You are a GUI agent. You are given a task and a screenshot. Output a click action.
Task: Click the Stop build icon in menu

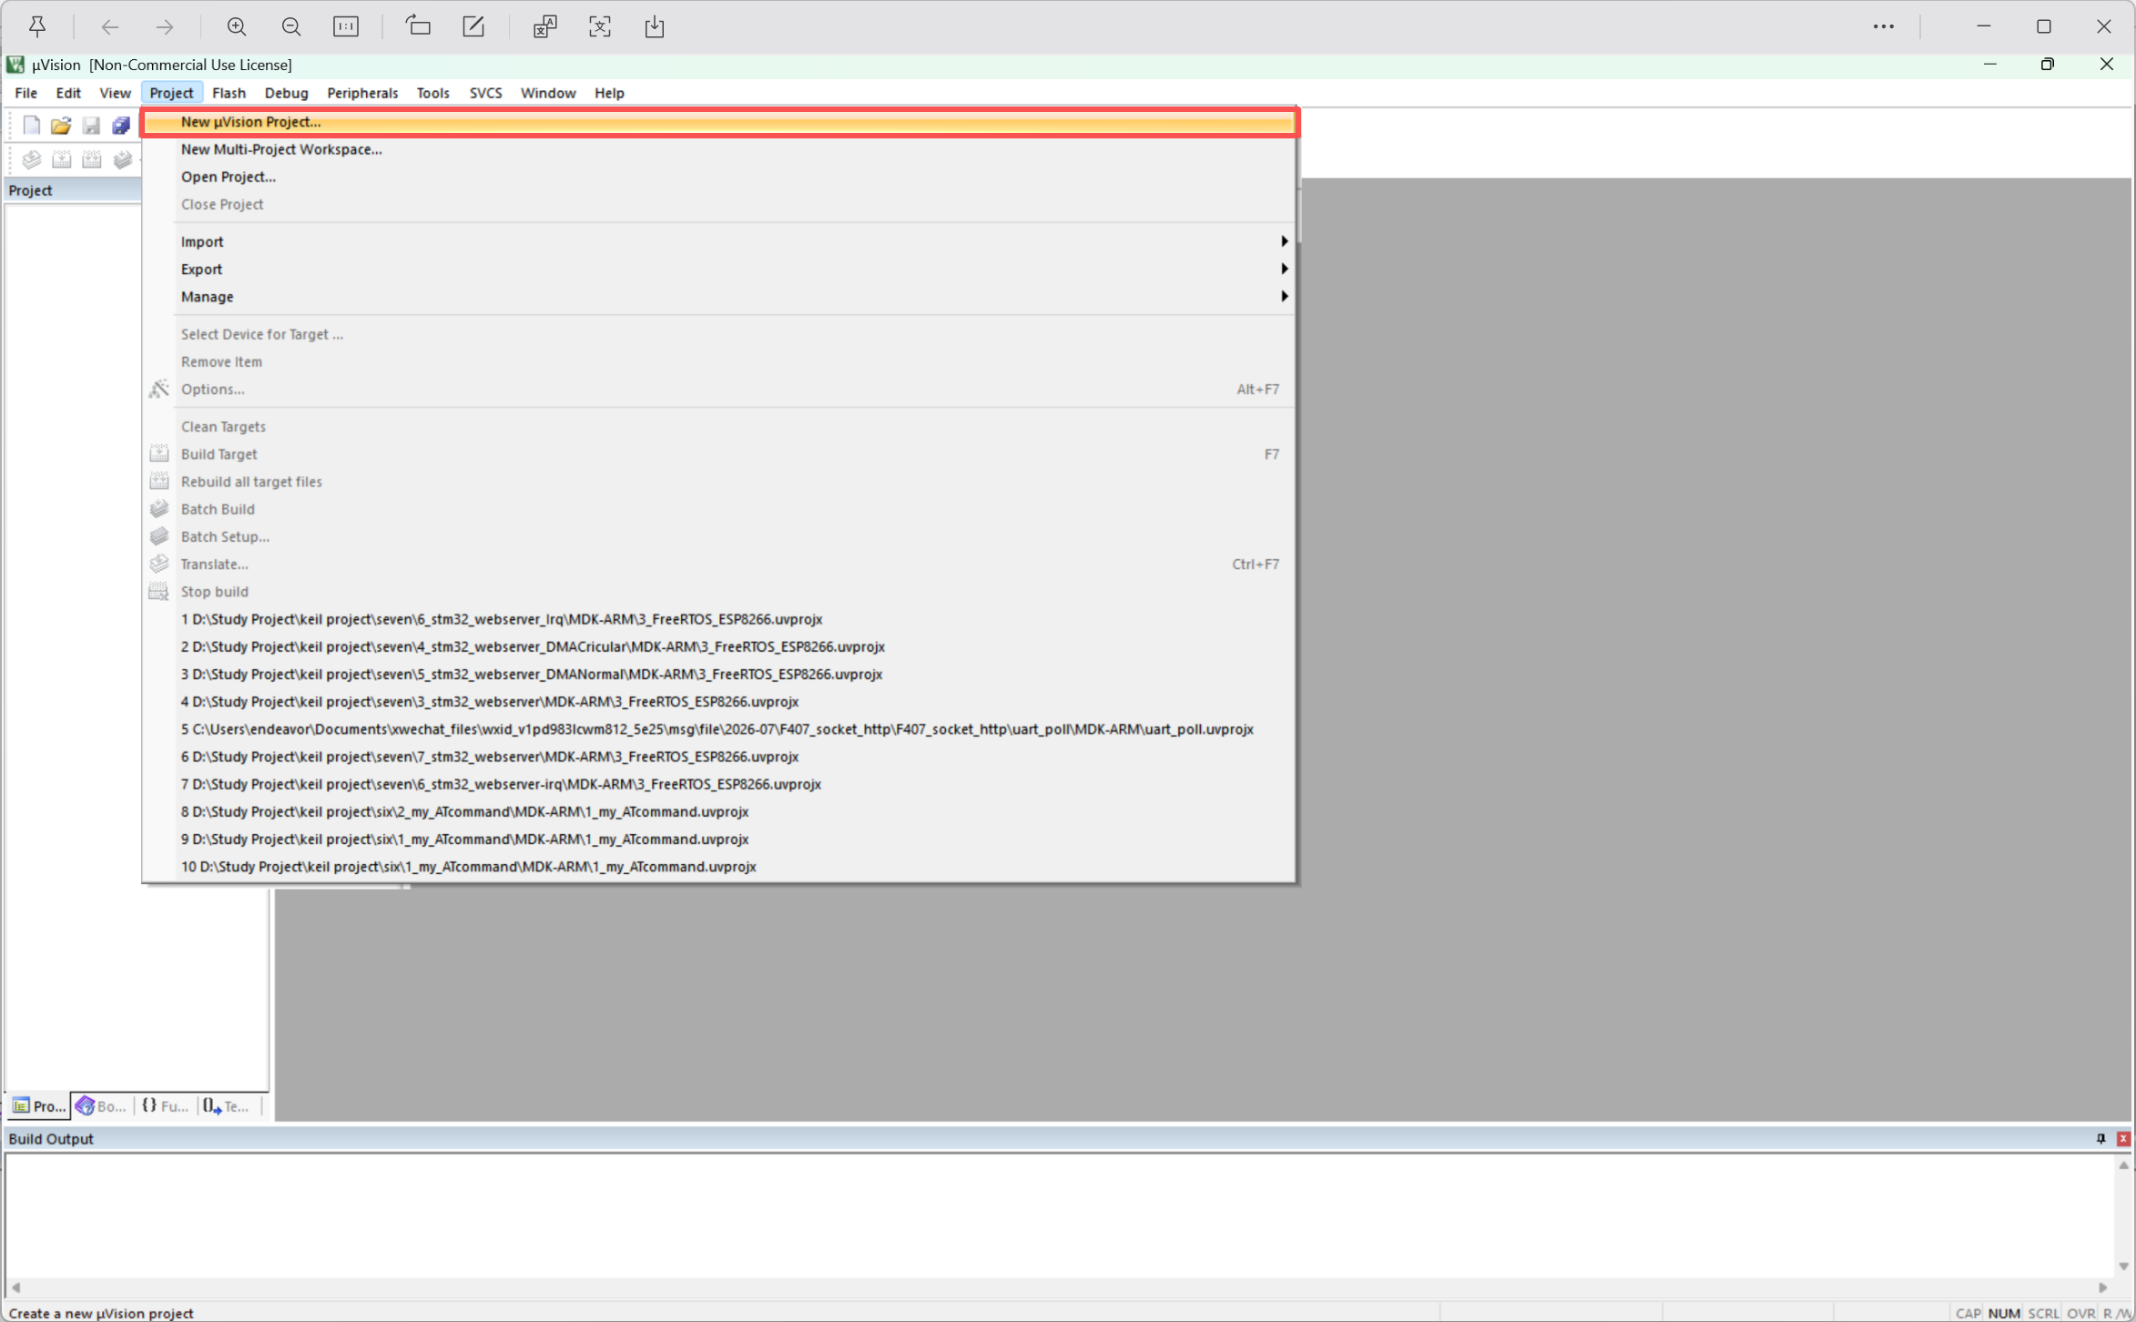[x=159, y=592]
